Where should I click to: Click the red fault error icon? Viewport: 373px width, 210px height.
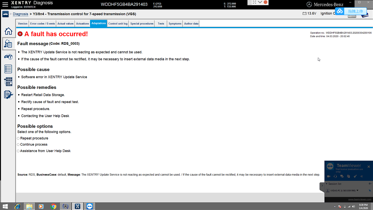[x=20, y=34]
